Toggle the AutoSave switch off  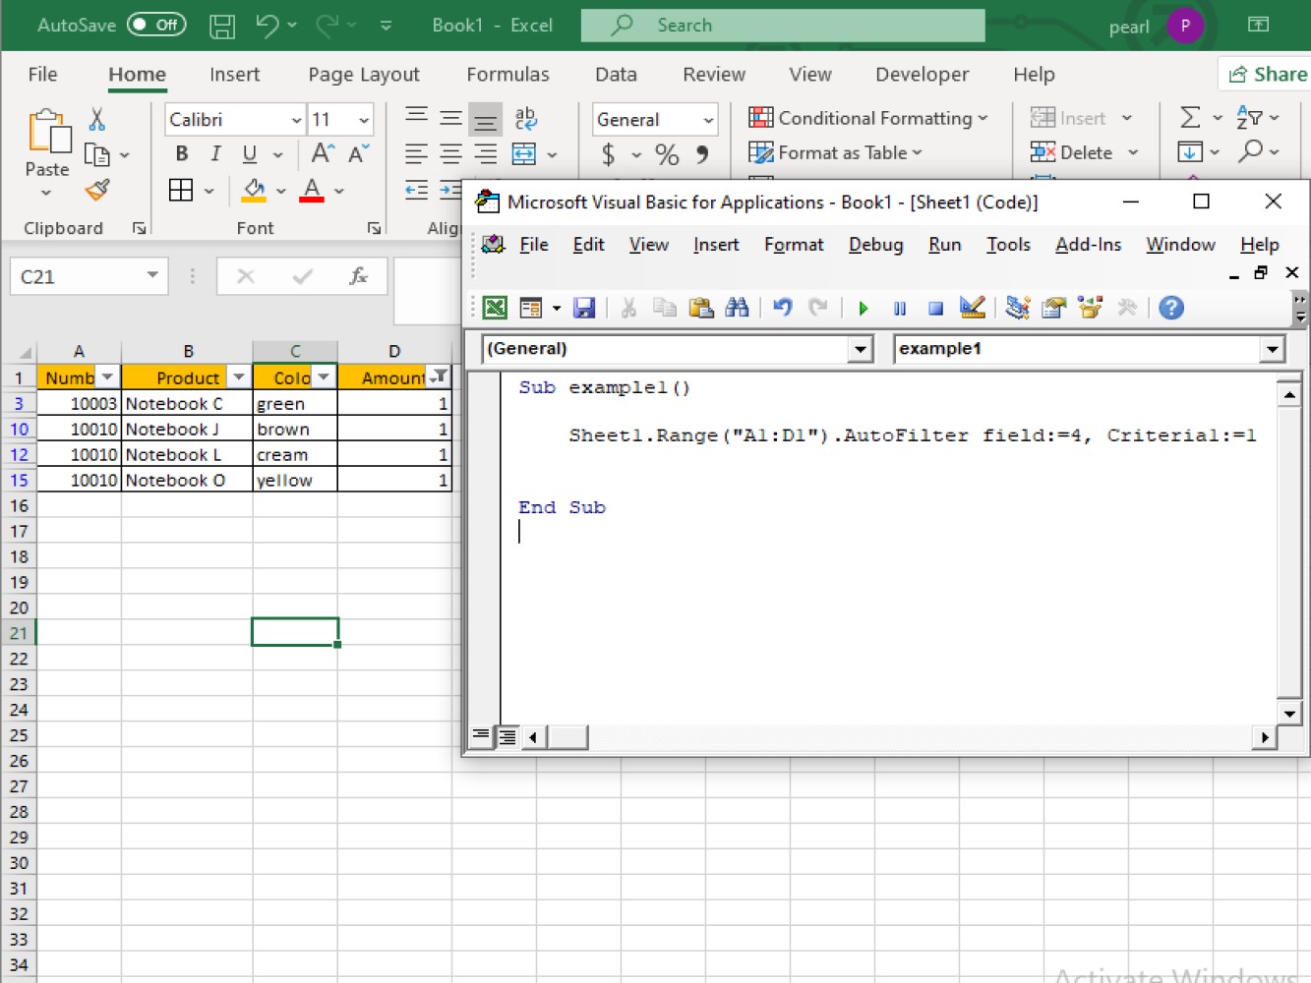[157, 25]
